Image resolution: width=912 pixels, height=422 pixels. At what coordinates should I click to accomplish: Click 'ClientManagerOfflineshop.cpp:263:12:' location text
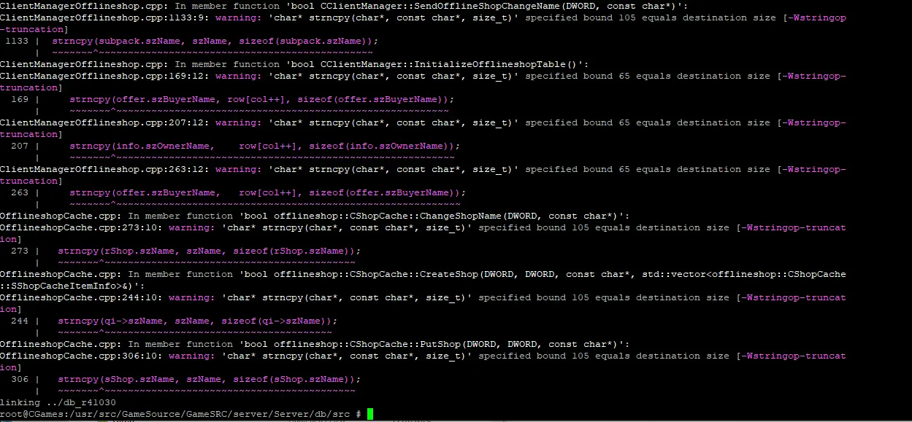[x=104, y=169]
